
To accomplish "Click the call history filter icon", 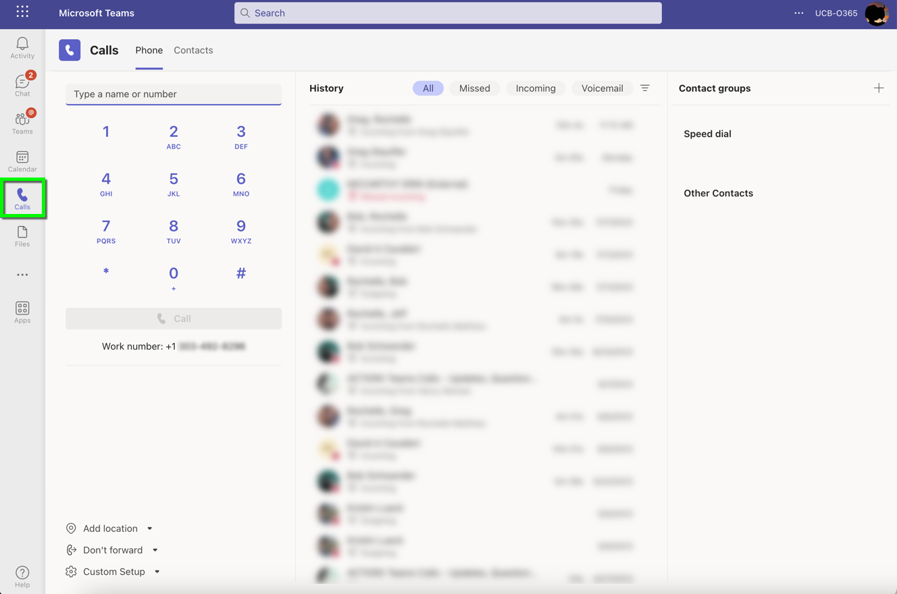I will click(x=645, y=88).
